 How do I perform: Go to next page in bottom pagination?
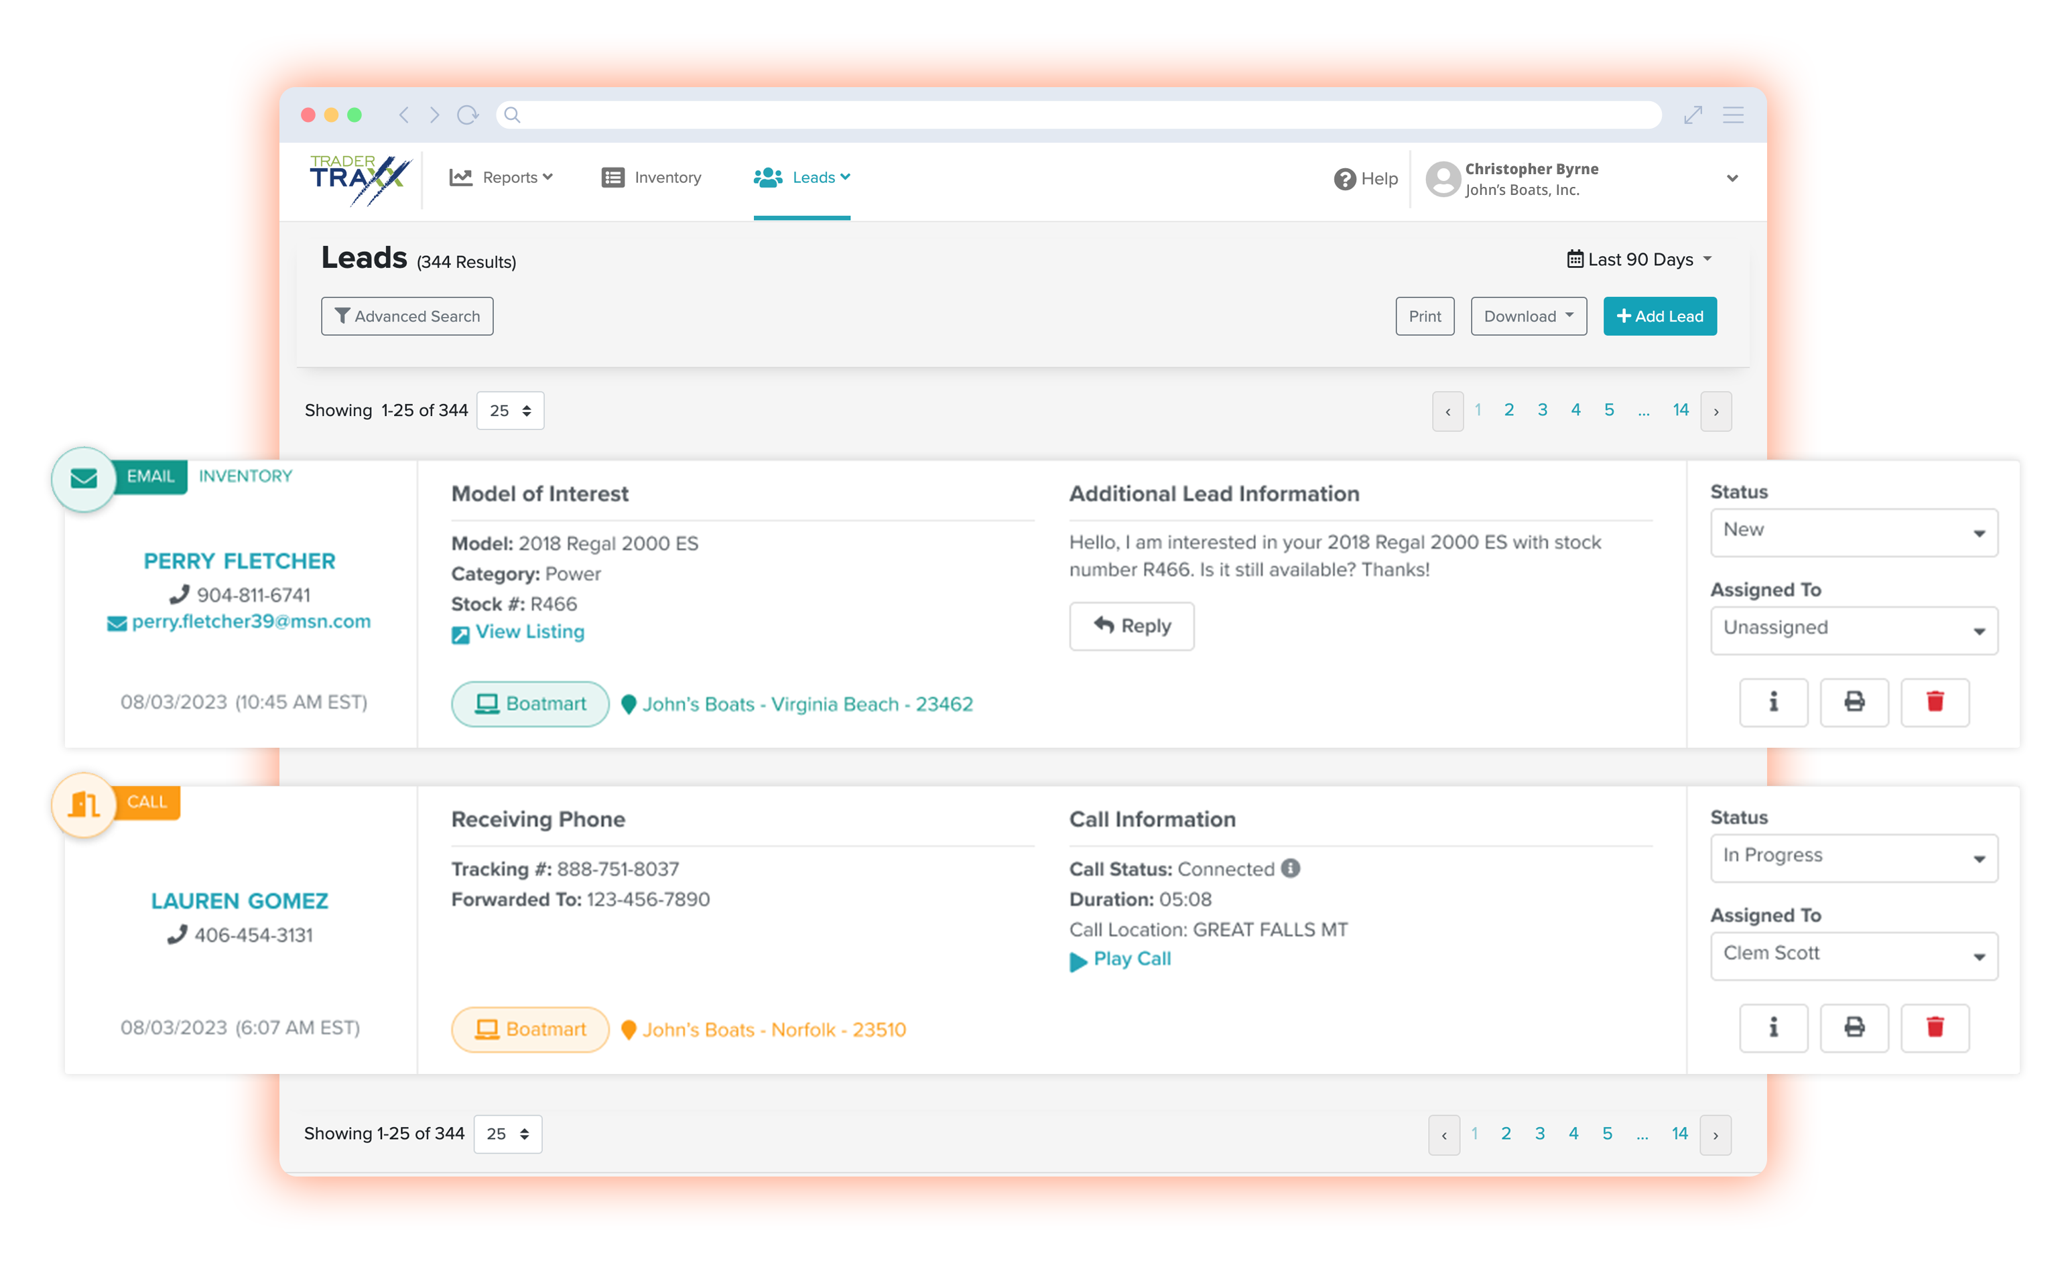click(x=1715, y=1134)
